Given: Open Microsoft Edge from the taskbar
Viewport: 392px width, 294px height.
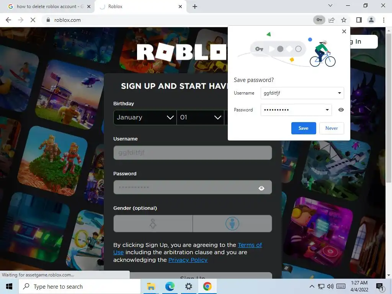Looking at the screenshot, I should pyautogui.click(x=170, y=286).
